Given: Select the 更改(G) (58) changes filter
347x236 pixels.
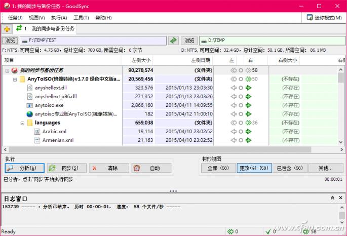Looking at the screenshot, I should pos(254,168).
